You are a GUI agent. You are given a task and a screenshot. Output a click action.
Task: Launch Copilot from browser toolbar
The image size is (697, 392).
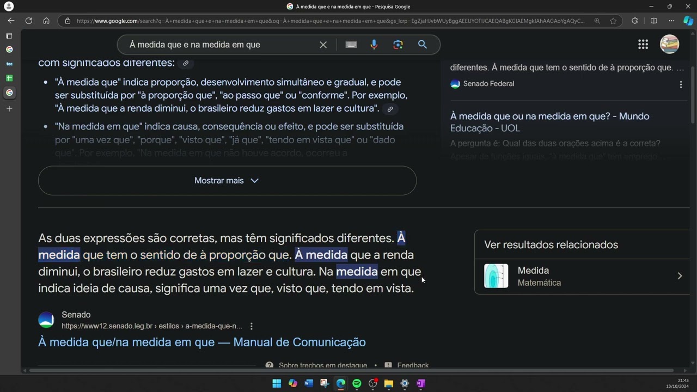point(688,21)
